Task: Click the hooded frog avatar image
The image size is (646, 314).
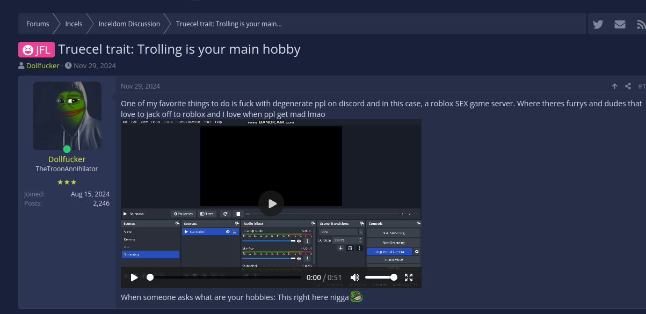Action: [67, 116]
